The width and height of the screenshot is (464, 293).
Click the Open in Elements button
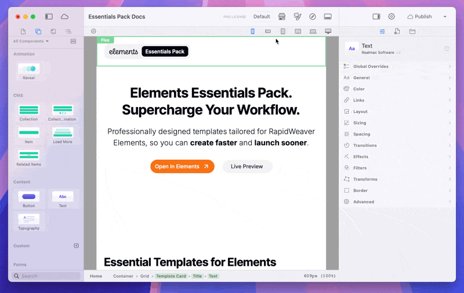182,167
